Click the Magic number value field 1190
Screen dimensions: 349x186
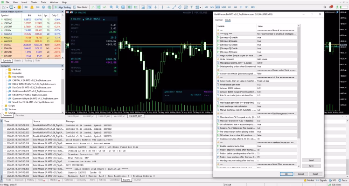point(277,56)
